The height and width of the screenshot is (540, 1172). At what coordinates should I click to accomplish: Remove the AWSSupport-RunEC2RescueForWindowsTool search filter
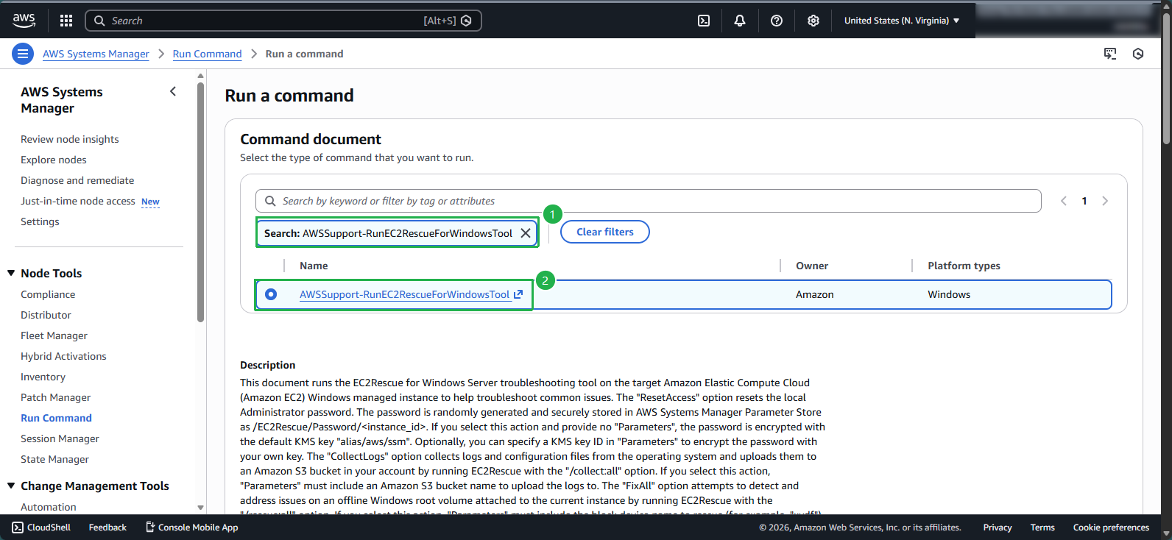point(526,232)
